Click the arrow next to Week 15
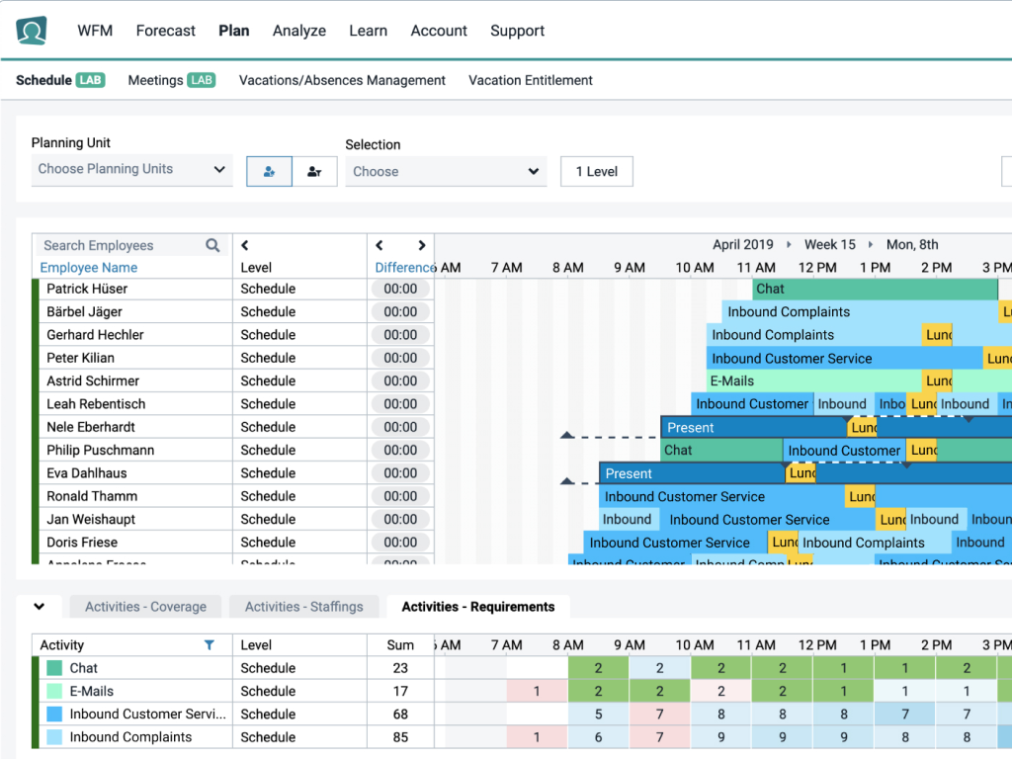 [870, 244]
